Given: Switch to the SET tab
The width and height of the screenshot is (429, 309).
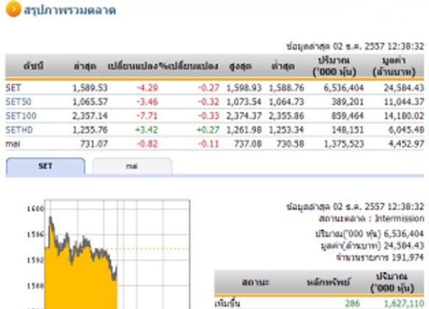Looking at the screenshot, I should pyautogui.click(x=46, y=166).
